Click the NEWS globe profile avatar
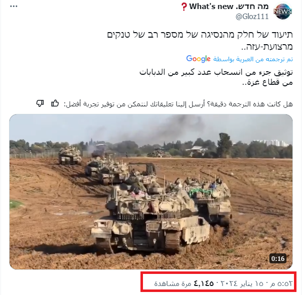 point(282,12)
